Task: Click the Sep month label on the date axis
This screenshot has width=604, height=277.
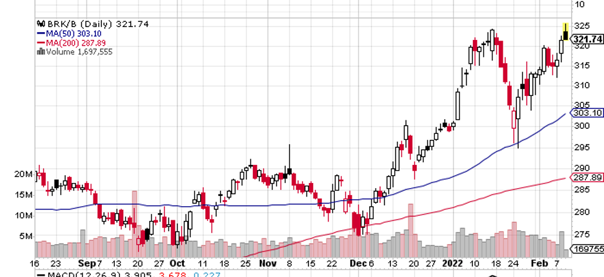Action: coord(86,263)
